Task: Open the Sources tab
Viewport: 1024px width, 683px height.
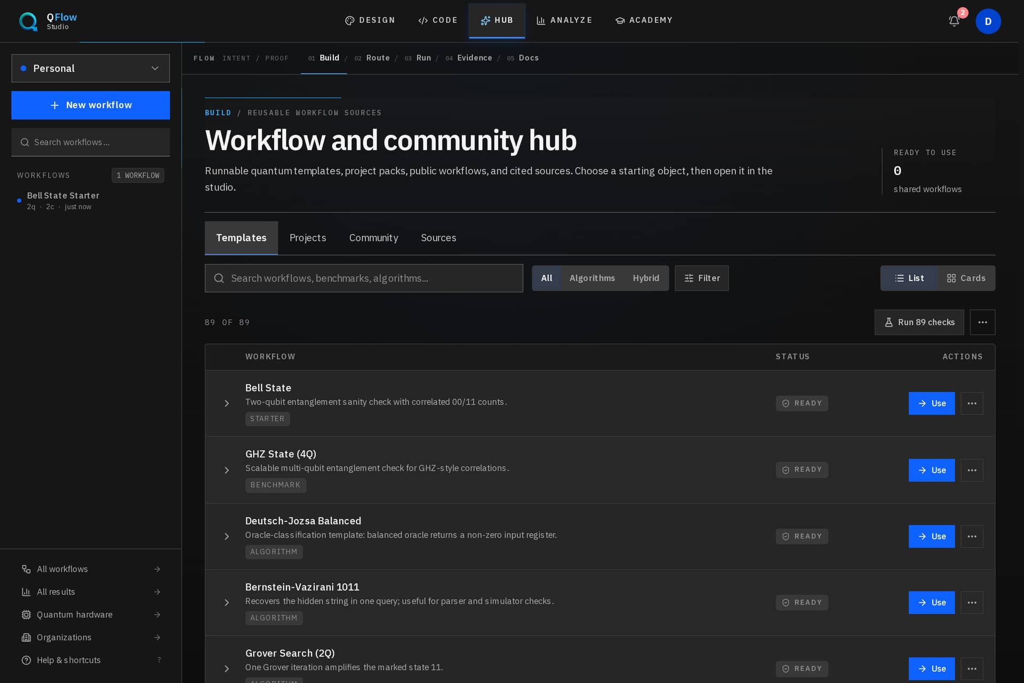Action: tap(438, 238)
